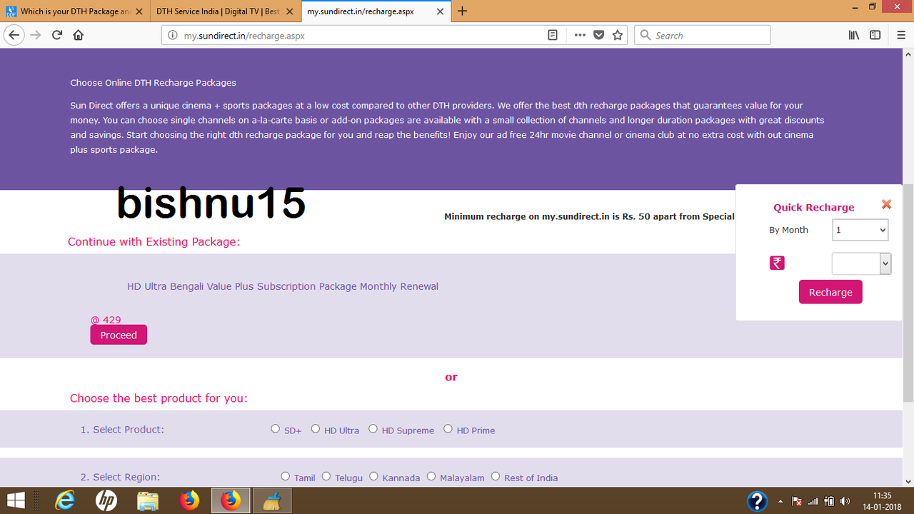Screen dimensions: 914x514
Task: Open the Firefox hamburger menu
Action: [x=901, y=35]
